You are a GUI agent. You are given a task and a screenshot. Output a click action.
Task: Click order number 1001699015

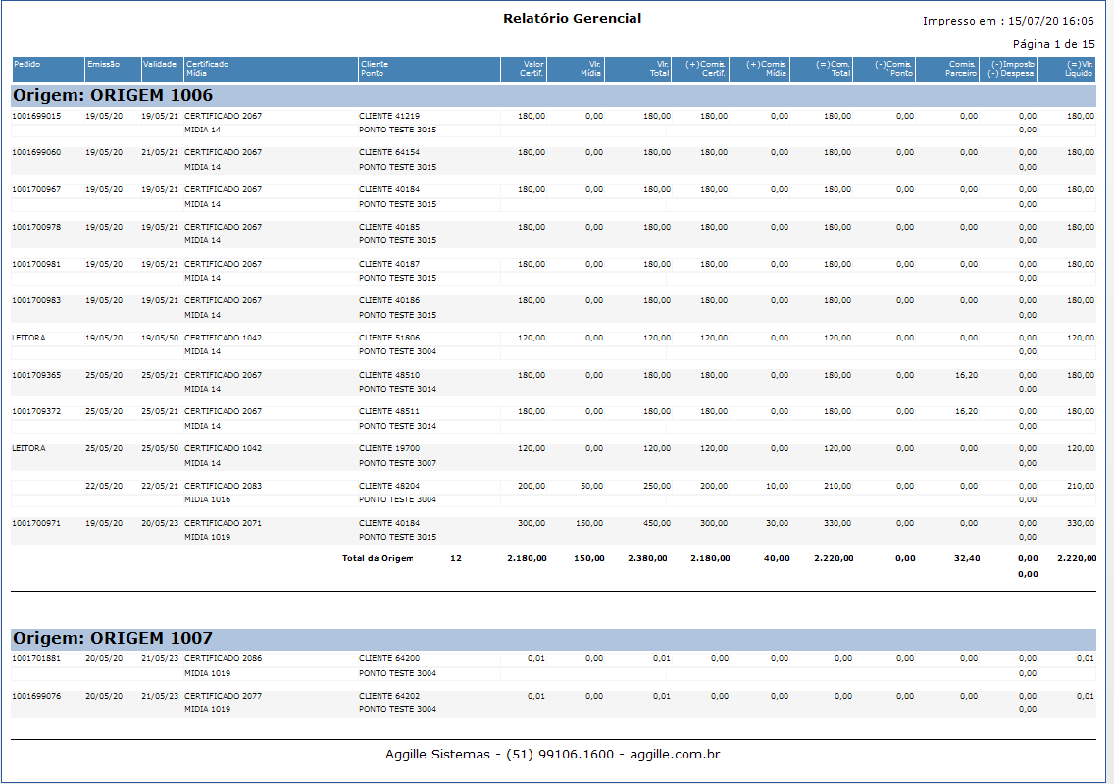tap(36, 116)
